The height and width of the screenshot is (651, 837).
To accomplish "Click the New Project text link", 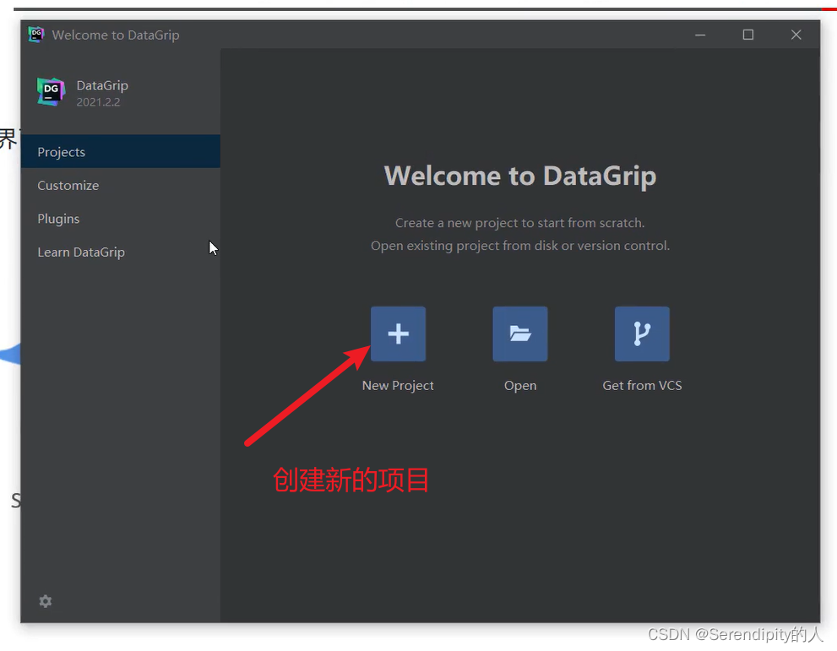I will pyautogui.click(x=398, y=385).
